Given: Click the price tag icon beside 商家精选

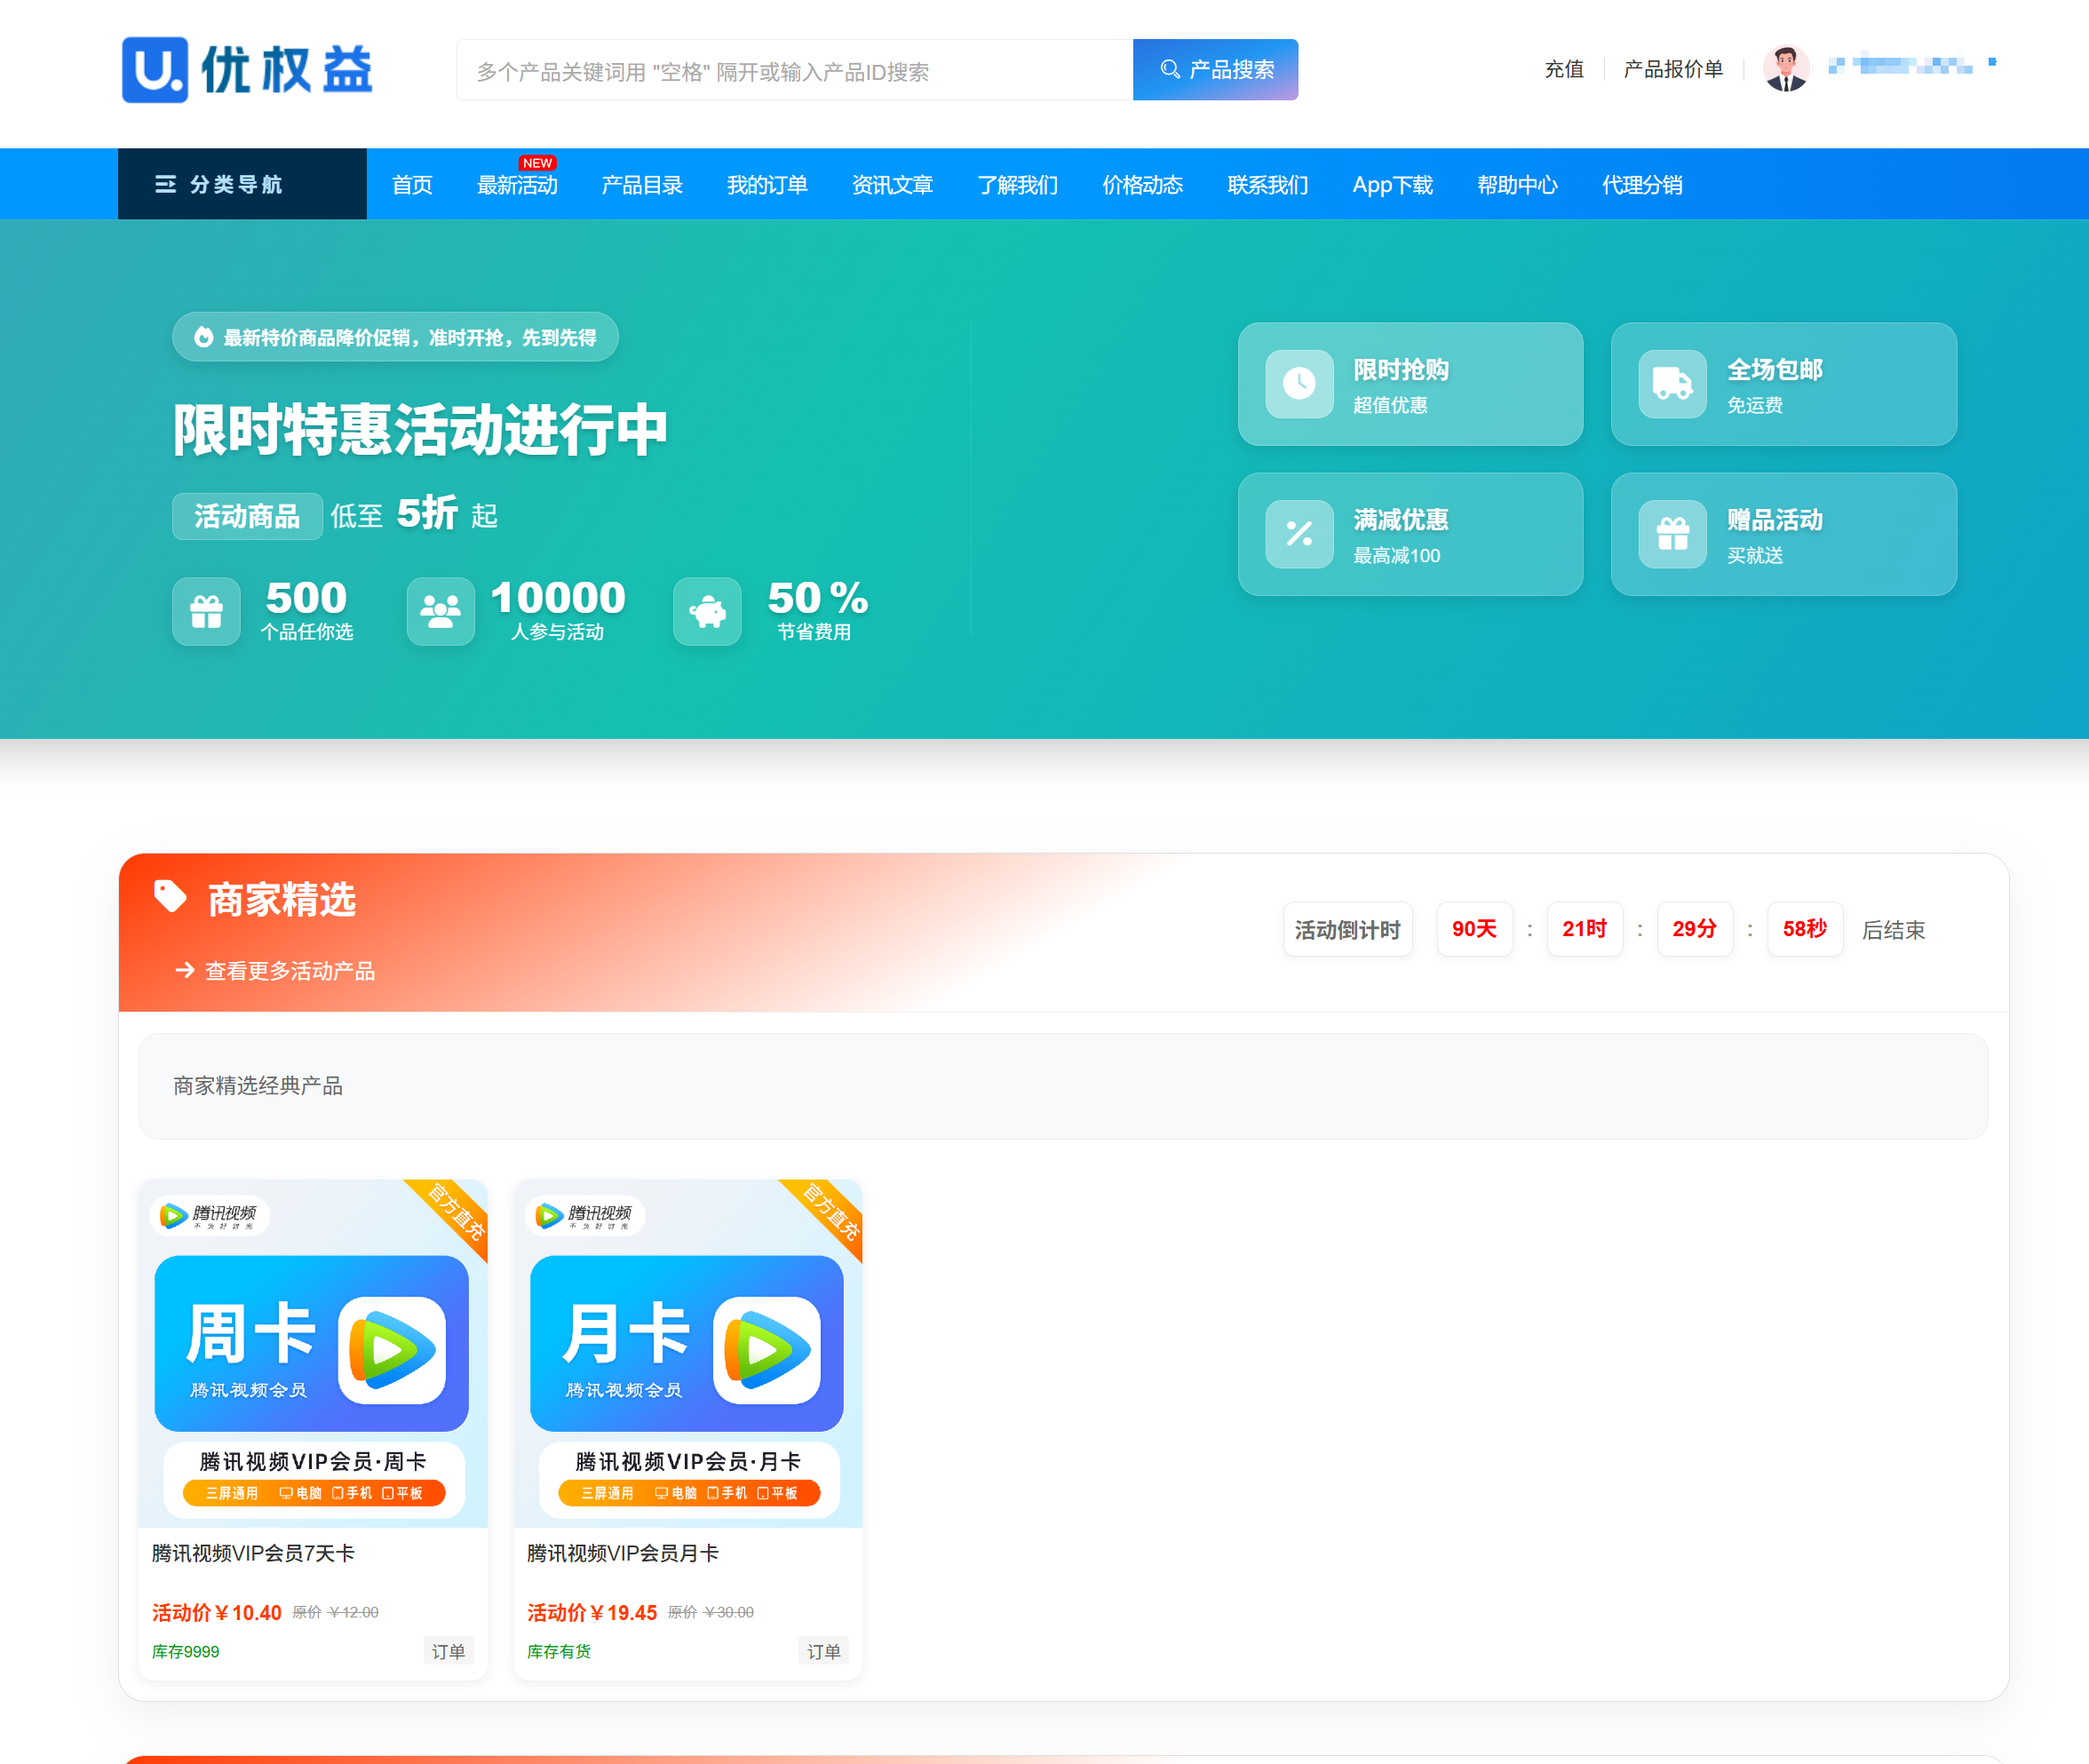Looking at the screenshot, I should point(170,896).
